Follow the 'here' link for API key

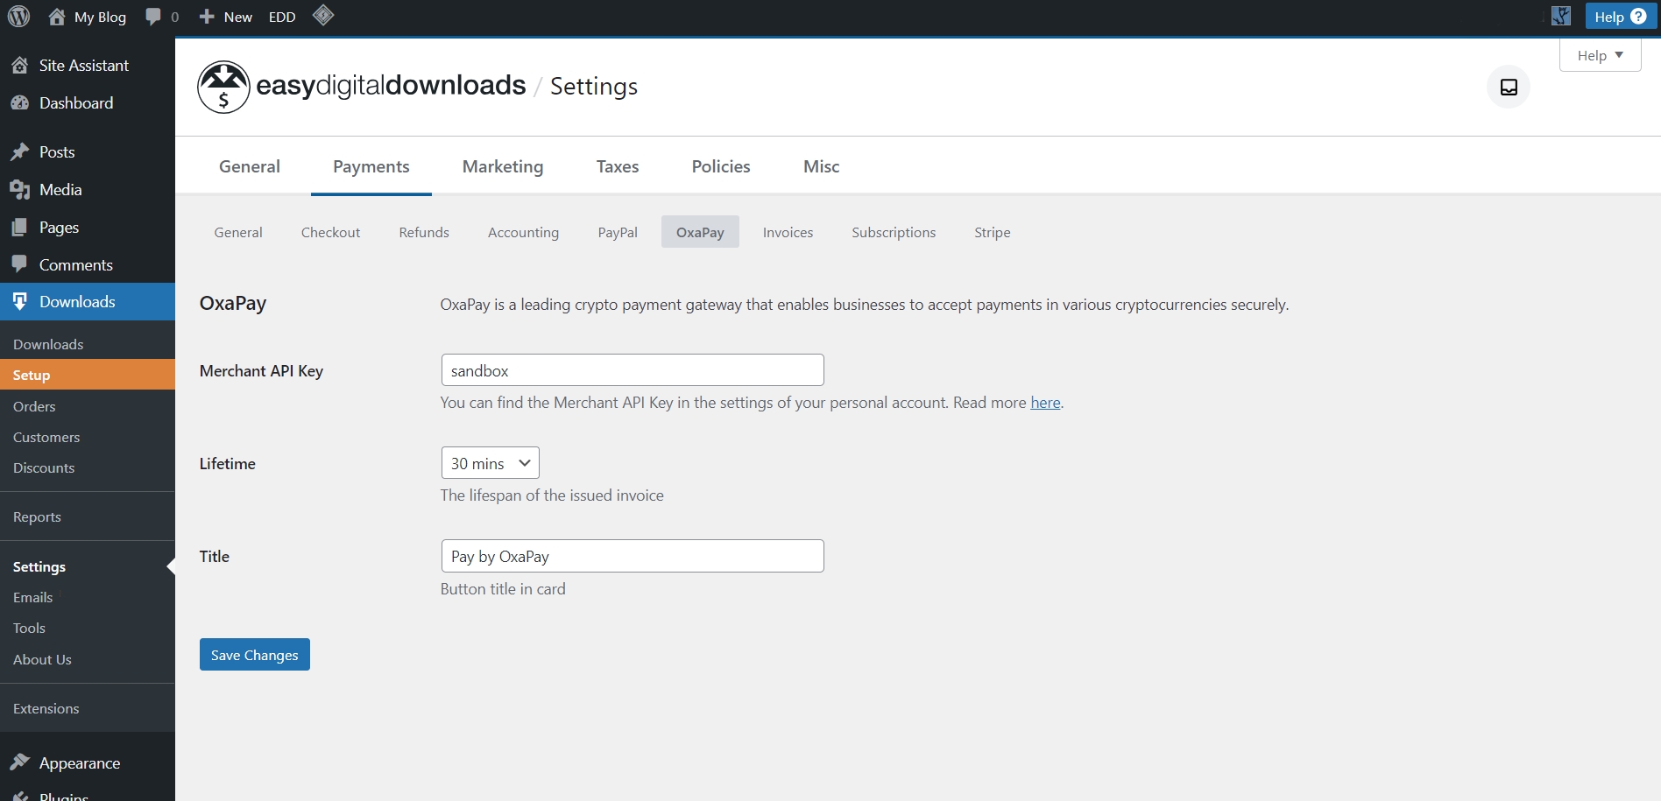pyautogui.click(x=1044, y=403)
